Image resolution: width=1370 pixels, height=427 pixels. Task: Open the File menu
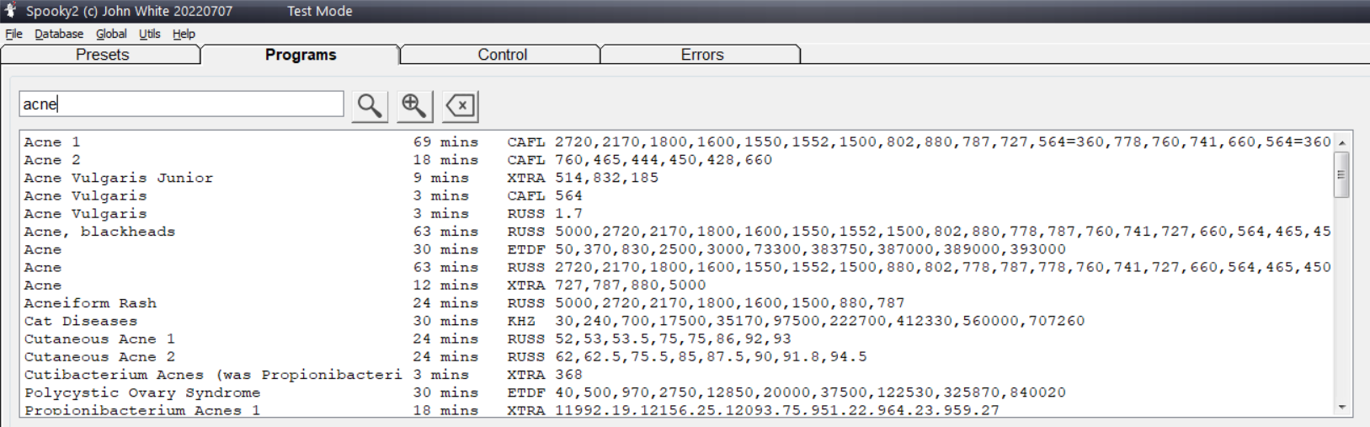[x=13, y=34]
